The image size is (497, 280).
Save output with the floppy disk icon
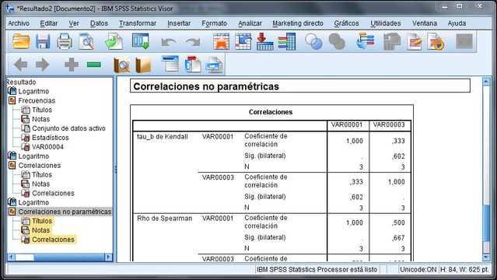click(43, 41)
